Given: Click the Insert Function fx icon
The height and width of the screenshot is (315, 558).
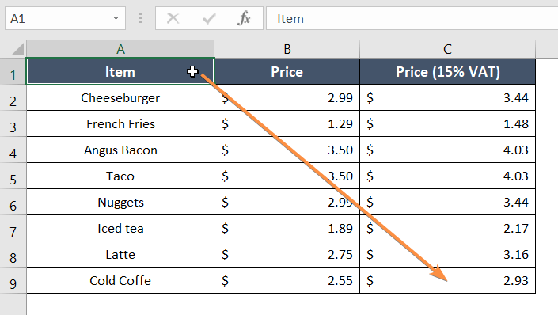Looking at the screenshot, I should [244, 18].
